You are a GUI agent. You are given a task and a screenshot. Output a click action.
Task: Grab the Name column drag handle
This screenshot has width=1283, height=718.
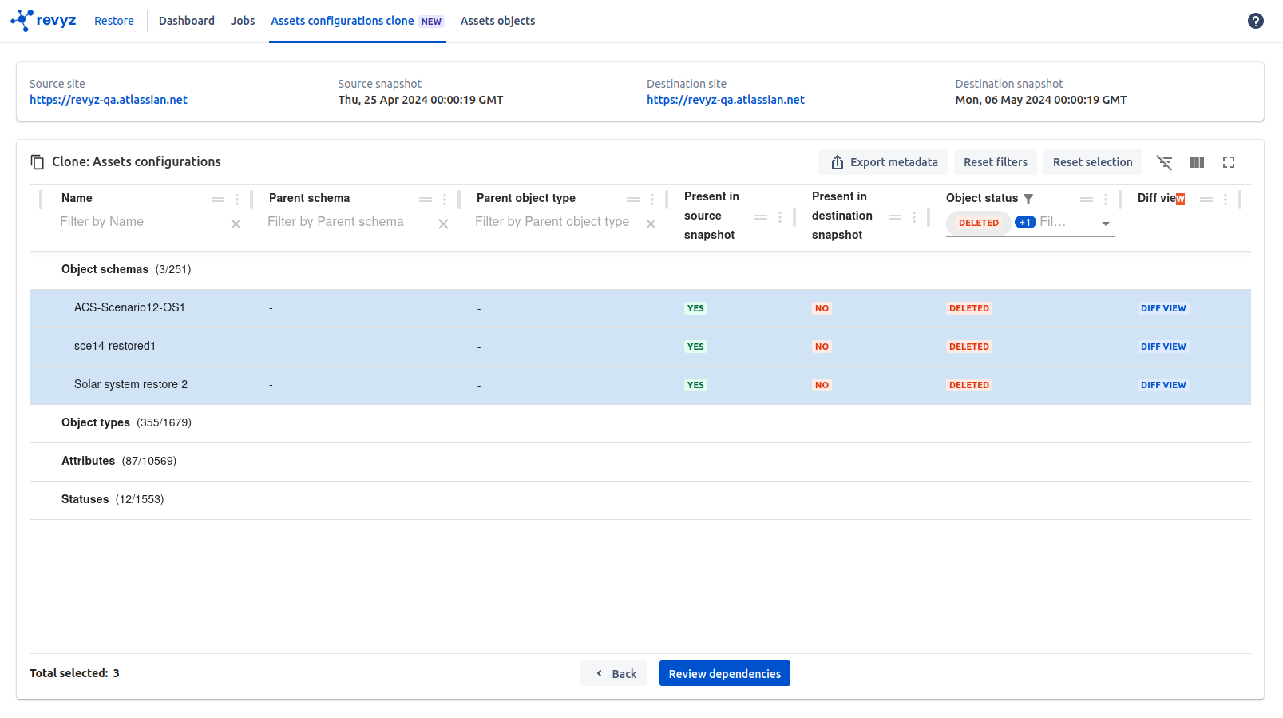pyautogui.click(x=218, y=200)
